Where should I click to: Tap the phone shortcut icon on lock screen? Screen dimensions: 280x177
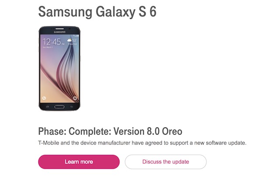(44, 98)
